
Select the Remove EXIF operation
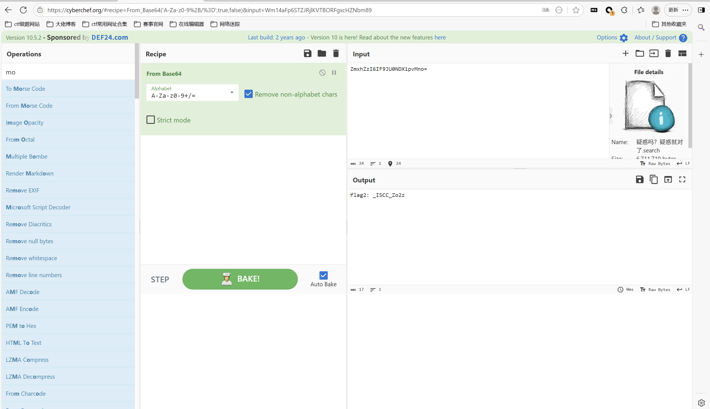(68, 190)
